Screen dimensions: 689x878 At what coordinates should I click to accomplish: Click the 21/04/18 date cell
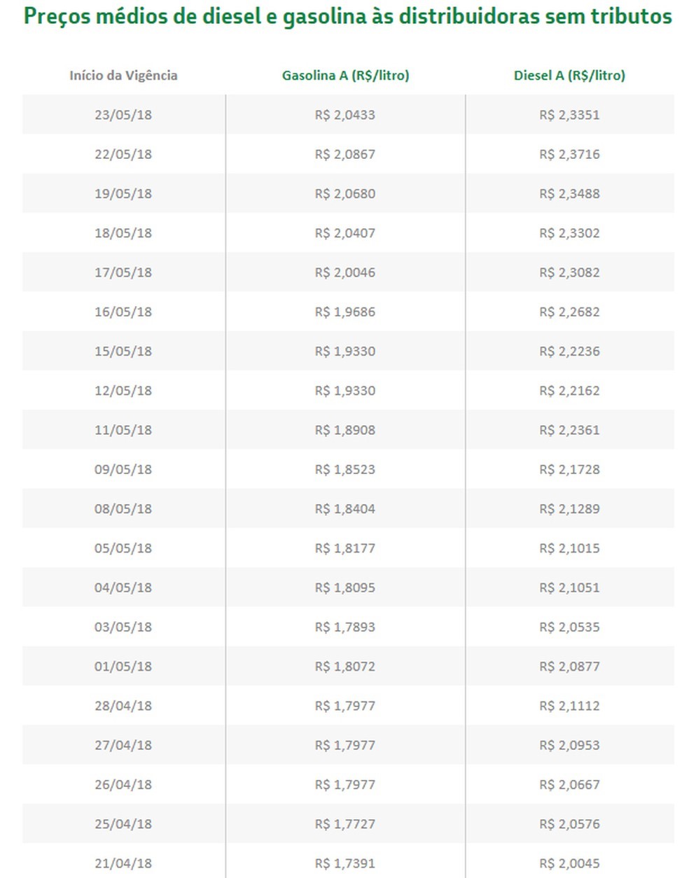[123, 863]
